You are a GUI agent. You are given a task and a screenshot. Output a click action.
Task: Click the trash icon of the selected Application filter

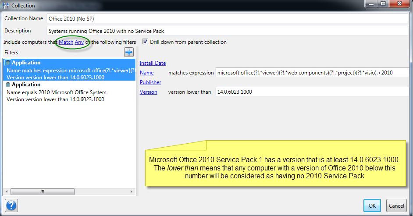pos(8,63)
